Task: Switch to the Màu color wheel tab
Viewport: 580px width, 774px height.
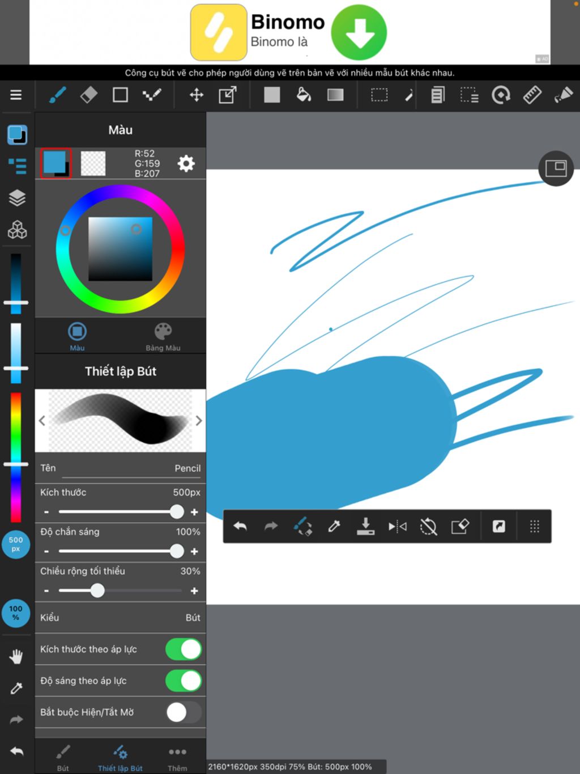Action: [77, 336]
